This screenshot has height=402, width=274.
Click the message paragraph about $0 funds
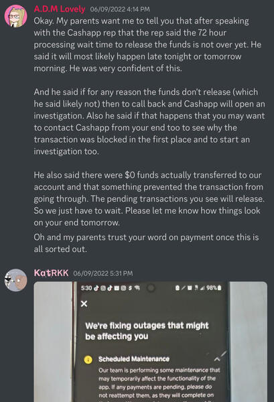pyautogui.click(x=149, y=199)
